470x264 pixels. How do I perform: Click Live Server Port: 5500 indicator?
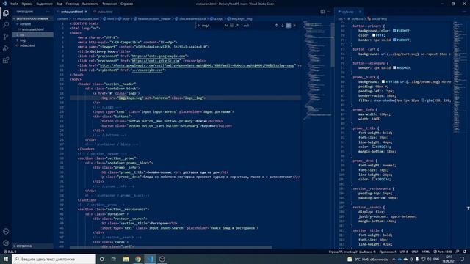click(442, 252)
